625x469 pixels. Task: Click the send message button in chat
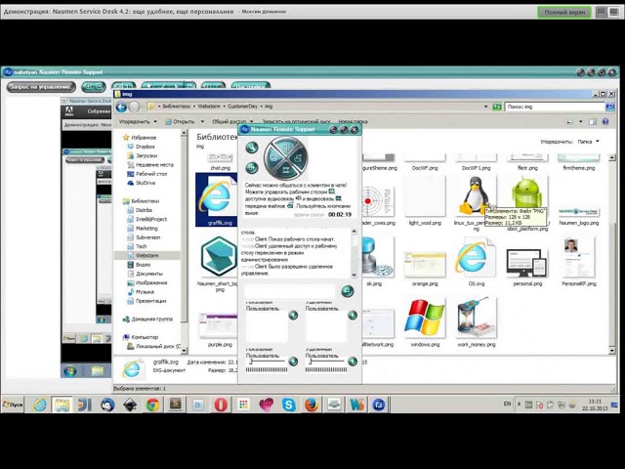click(x=347, y=291)
